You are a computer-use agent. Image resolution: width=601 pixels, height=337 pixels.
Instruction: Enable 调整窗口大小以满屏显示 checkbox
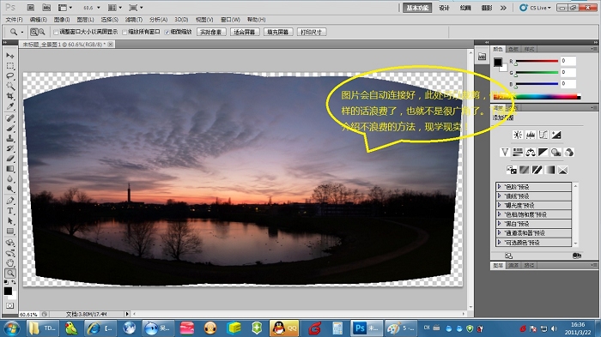point(57,33)
